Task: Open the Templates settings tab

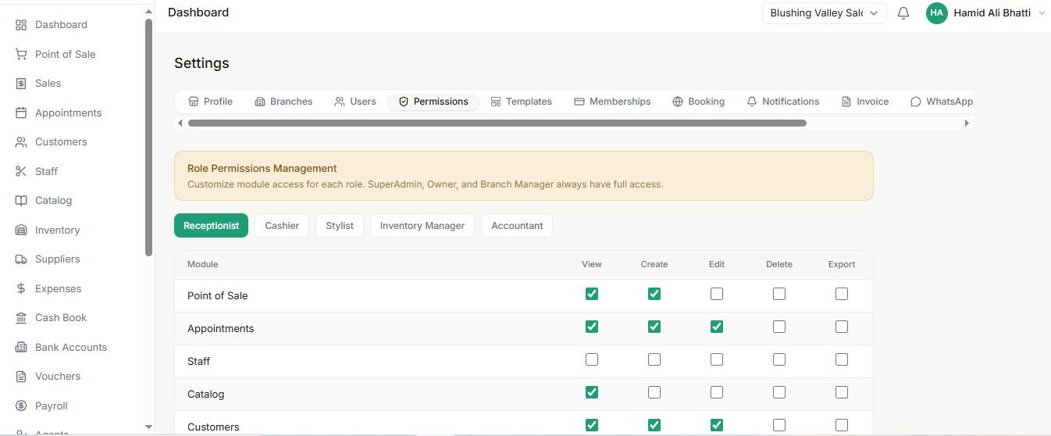Action: pyautogui.click(x=522, y=102)
